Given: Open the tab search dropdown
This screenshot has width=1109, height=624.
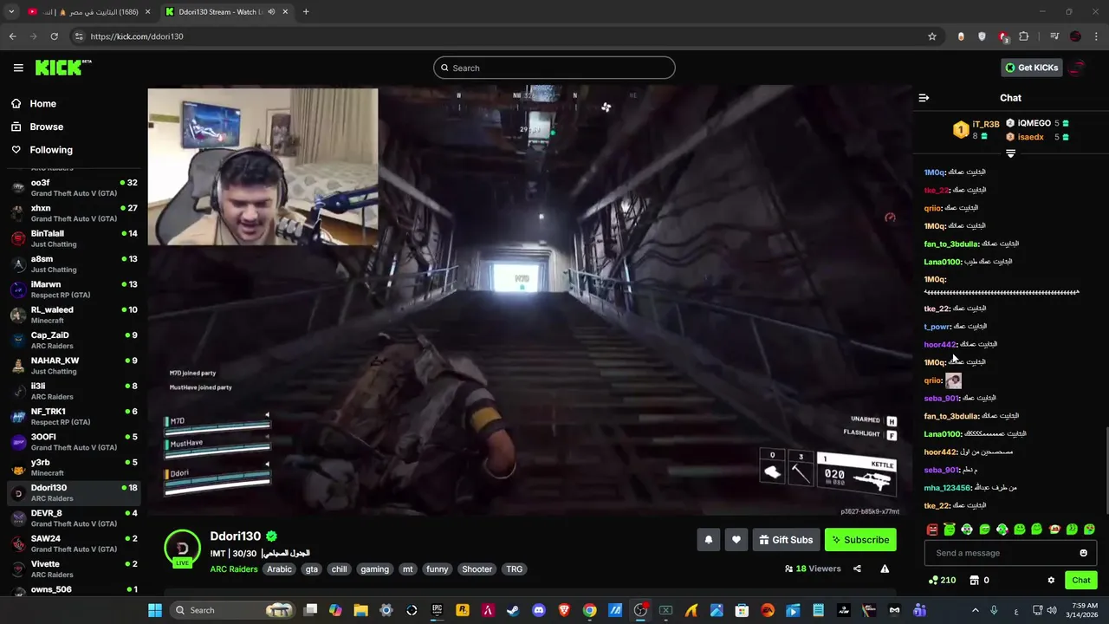Looking at the screenshot, I should (x=11, y=12).
